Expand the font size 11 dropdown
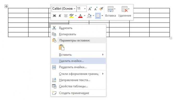This screenshot has height=100, width=175. [85, 9]
